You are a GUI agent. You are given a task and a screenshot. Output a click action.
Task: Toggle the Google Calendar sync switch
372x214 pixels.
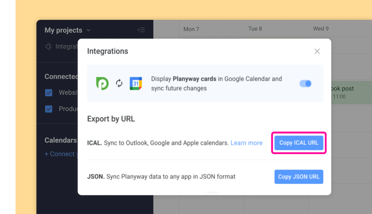click(x=305, y=84)
